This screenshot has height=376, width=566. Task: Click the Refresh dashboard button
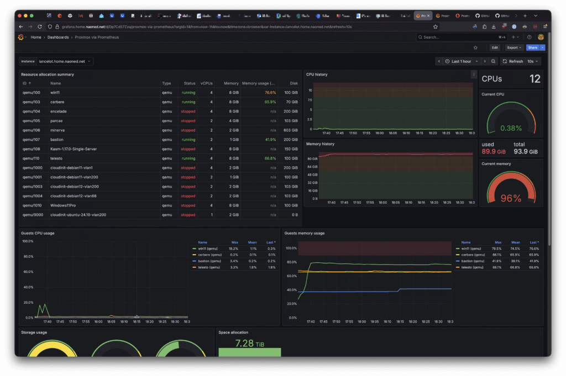(x=512, y=61)
